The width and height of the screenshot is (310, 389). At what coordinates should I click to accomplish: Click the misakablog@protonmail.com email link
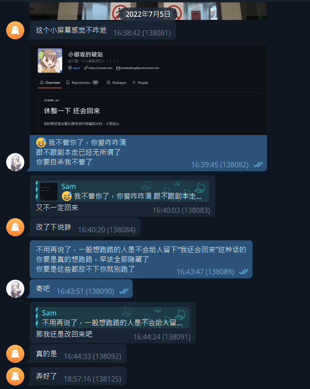pos(138,68)
